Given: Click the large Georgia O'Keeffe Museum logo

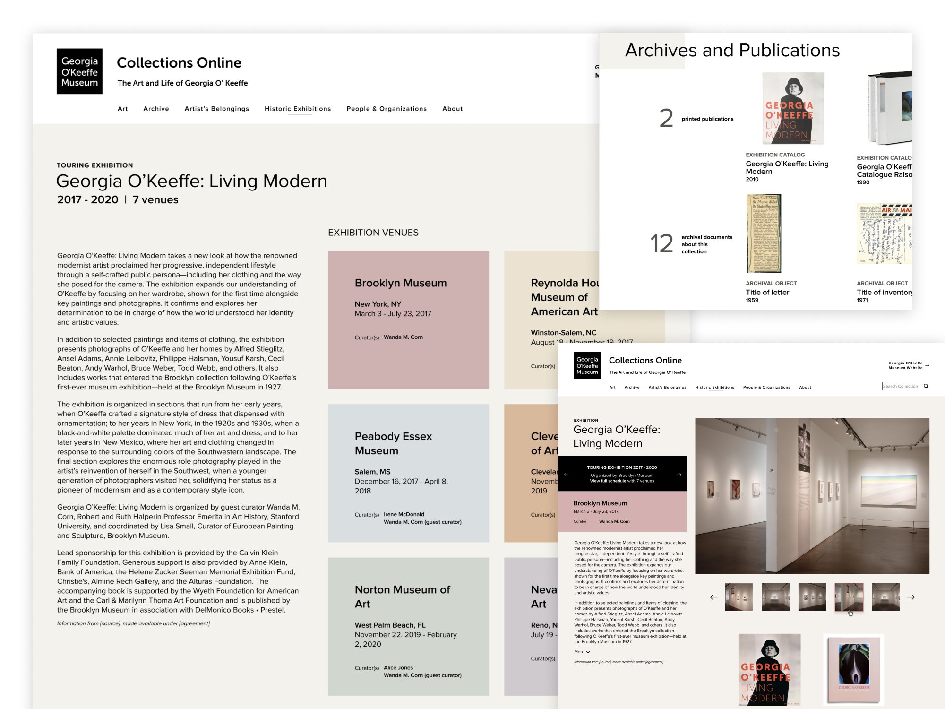Looking at the screenshot, I should pos(79,71).
